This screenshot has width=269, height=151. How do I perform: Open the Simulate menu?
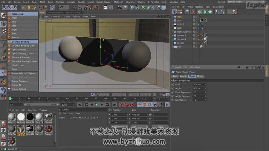(x=71, y=2)
